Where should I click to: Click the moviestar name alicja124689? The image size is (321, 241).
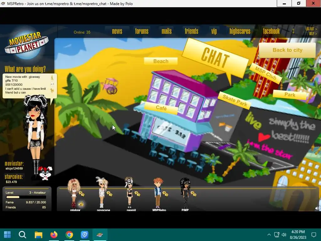pyautogui.click(x=14, y=169)
